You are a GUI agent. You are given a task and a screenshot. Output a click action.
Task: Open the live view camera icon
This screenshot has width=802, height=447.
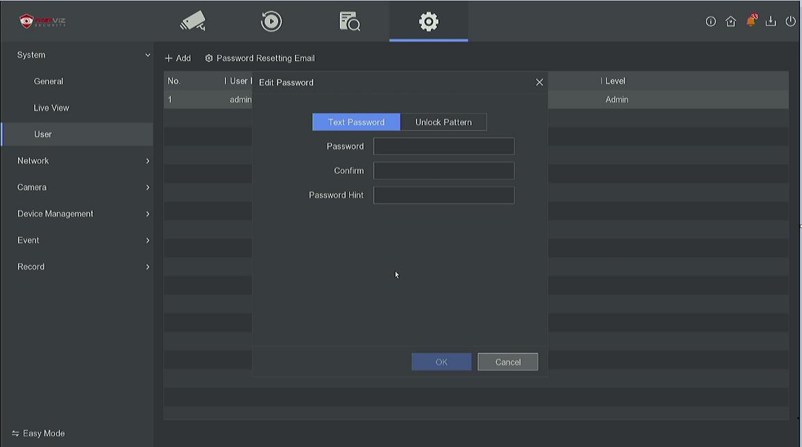193,22
